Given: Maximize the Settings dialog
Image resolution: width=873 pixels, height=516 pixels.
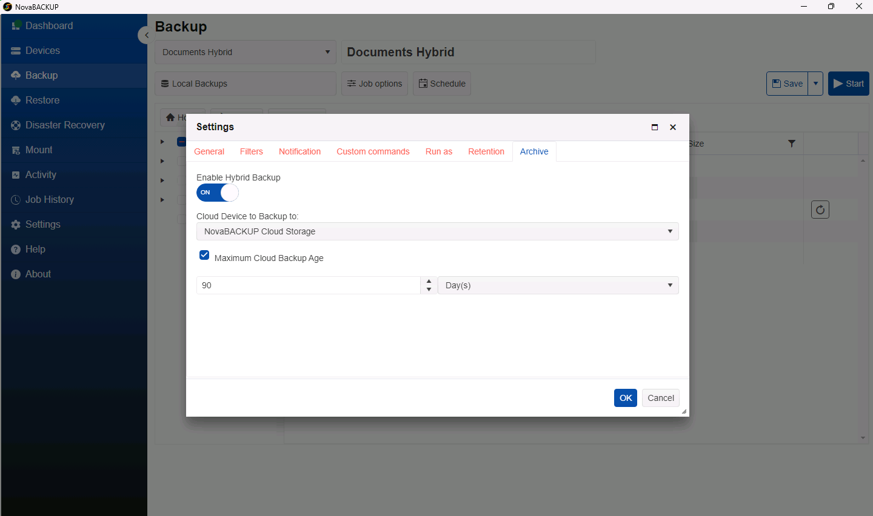Looking at the screenshot, I should (x=655, y=127).
